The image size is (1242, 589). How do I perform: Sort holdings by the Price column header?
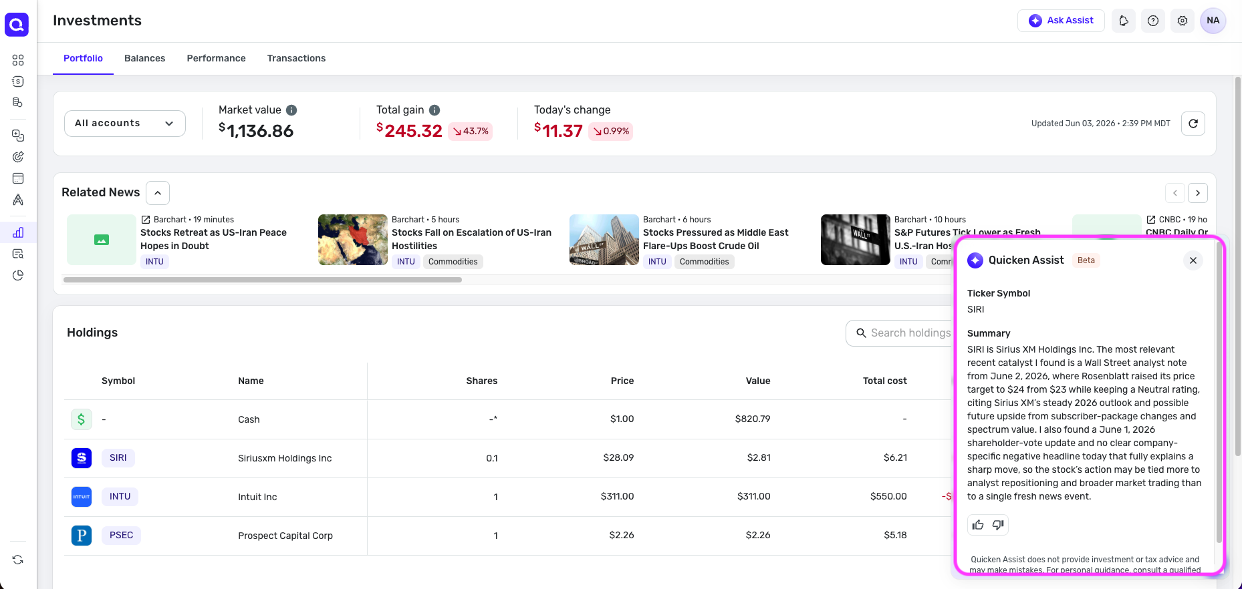(x=622, y=381)
